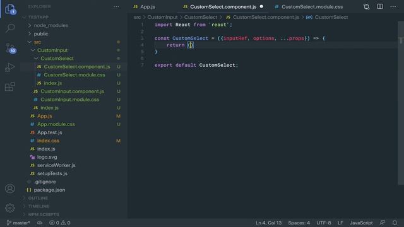
Task: Click the eye watch icon in status bar
Action: tap(39, 223)
